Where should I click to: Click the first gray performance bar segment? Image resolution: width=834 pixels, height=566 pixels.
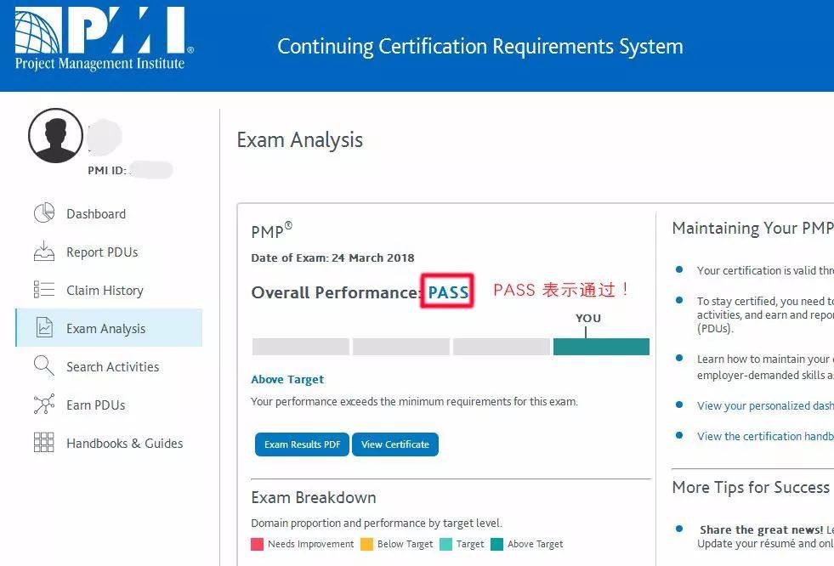[300, 347]
